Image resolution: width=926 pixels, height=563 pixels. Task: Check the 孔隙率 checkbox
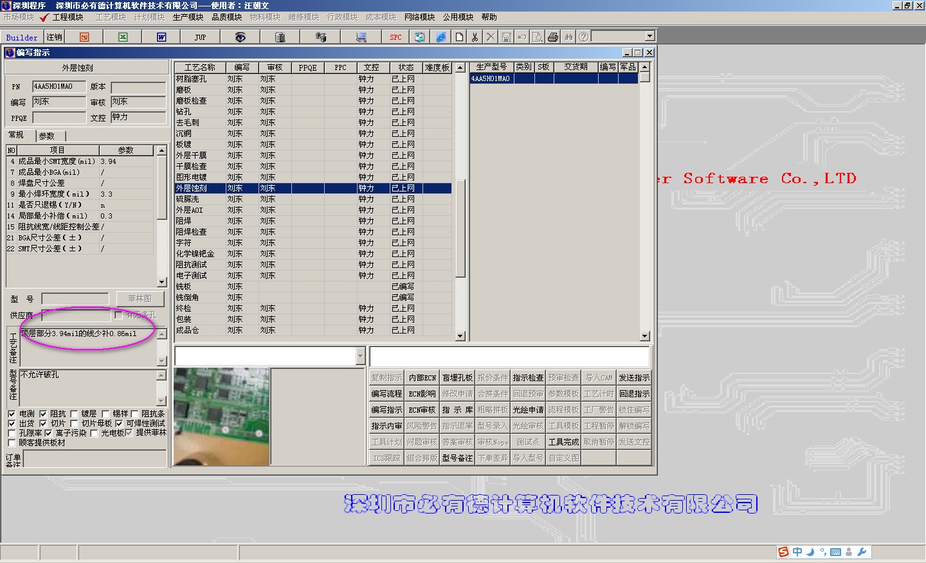(12, 433)
